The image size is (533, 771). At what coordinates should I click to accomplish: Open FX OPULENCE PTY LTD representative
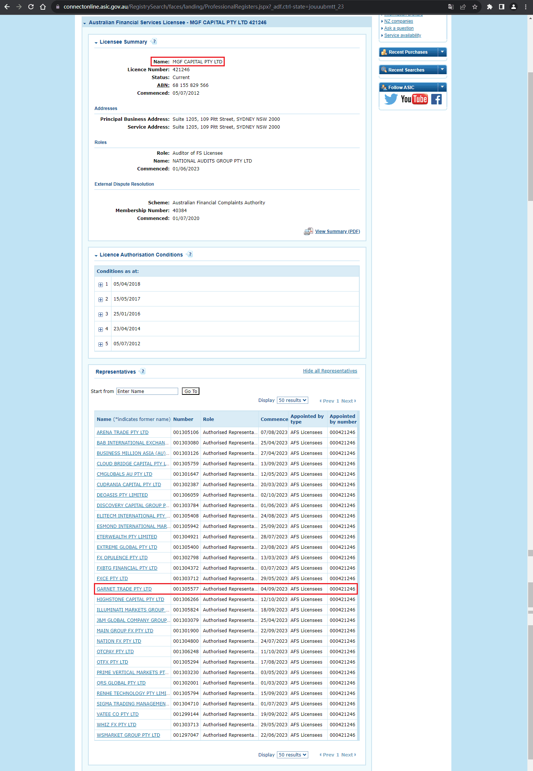pyautogui.click(x=122, y=558)
